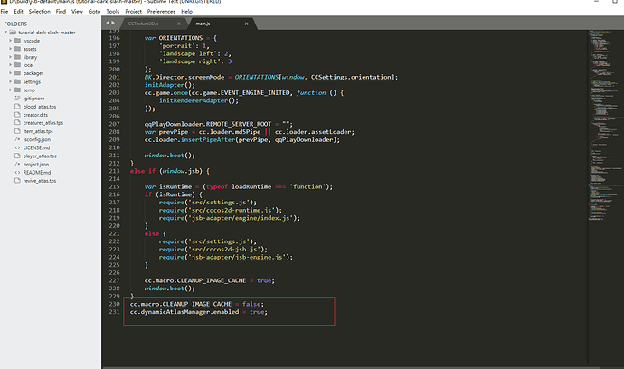This screenshot has width=624, height=369.
Task: Open the Find menu
Action: coord(61,12)
